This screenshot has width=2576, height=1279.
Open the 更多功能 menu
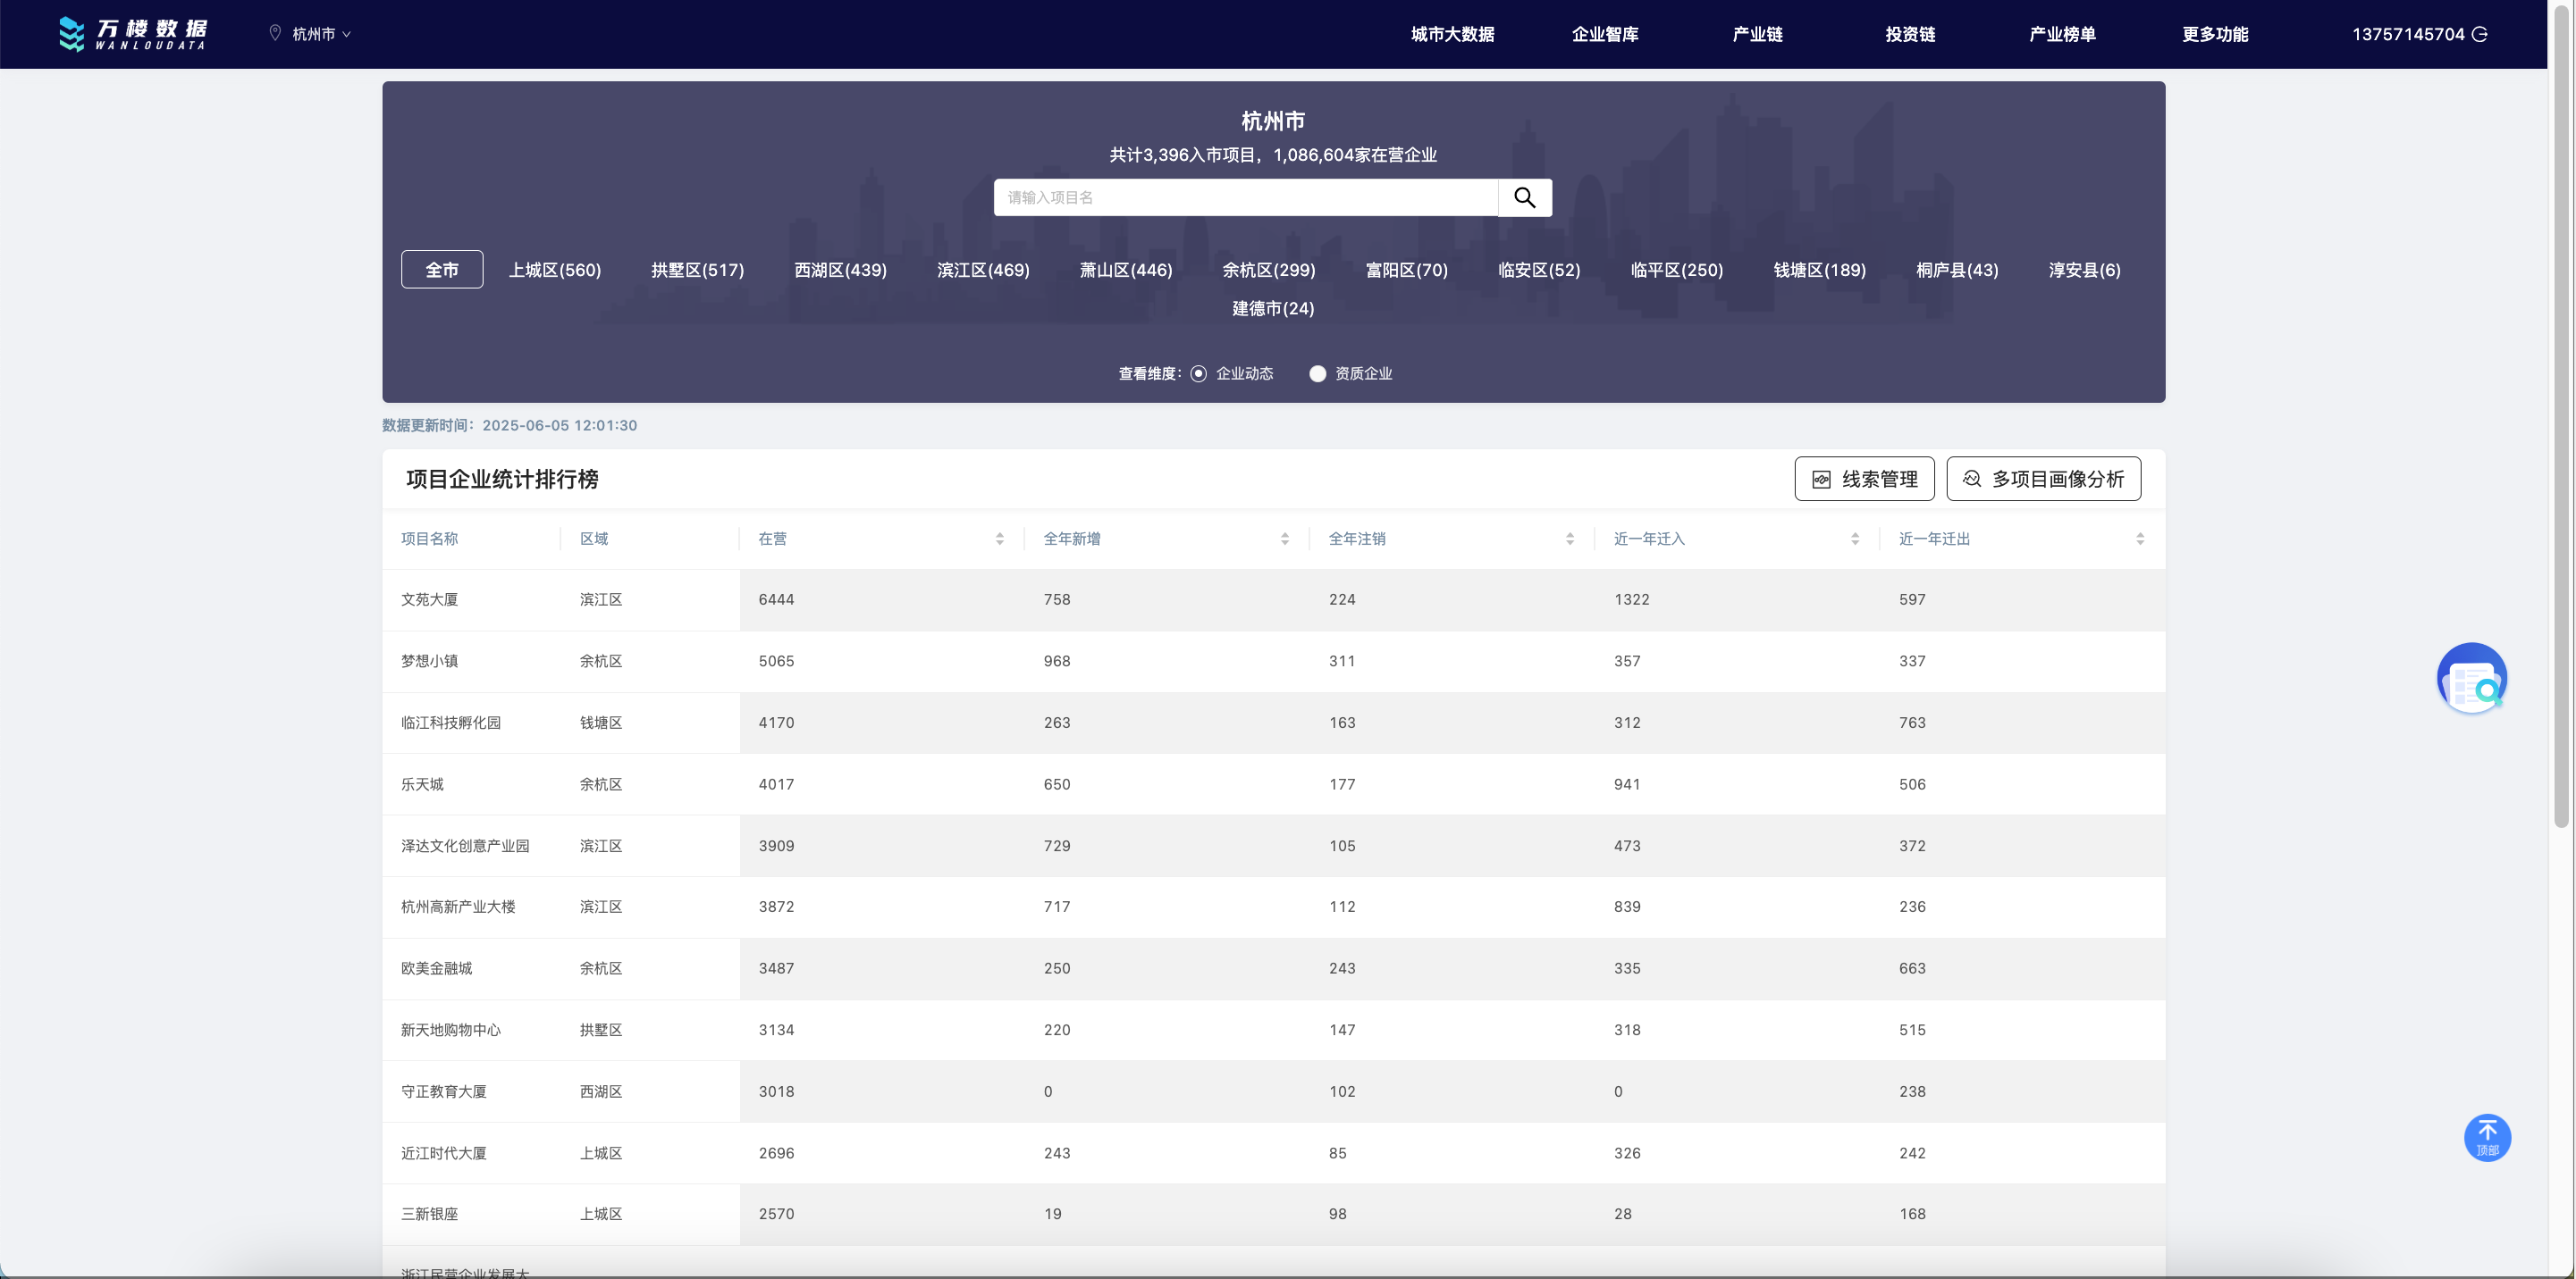[2214, 34]
